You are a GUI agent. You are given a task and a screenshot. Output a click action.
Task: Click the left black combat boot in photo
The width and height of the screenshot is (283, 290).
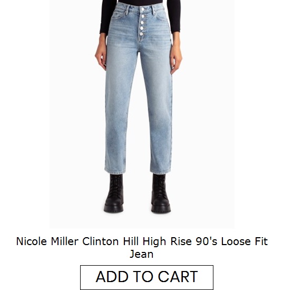tap(114, 193)
